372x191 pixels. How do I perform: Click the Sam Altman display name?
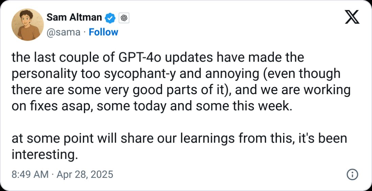coord(74,17)
